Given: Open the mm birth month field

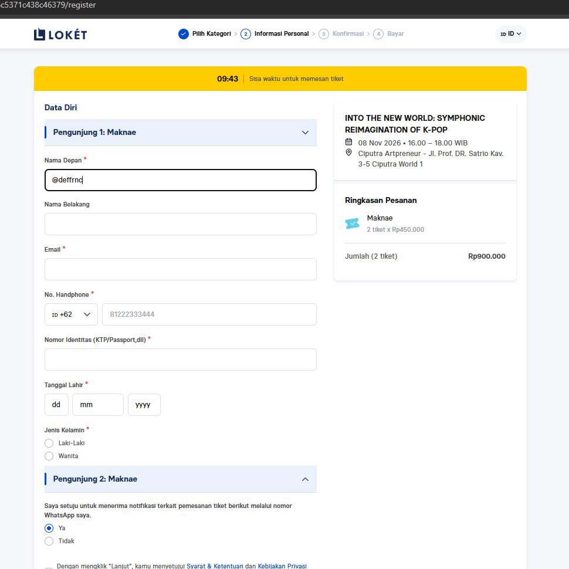Looking at the screenshot, I should coord(98,405).
